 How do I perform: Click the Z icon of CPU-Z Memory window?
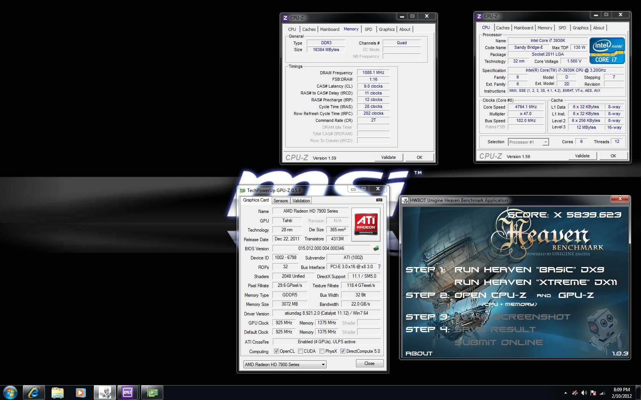(x=285, y=18)
